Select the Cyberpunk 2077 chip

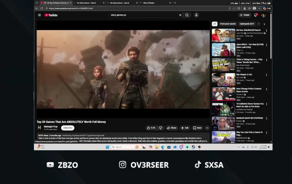(x=247, y=24)
